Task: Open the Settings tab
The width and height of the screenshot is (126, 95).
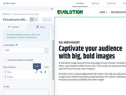Action: 95,3
